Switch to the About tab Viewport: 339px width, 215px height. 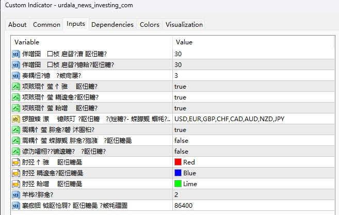18,25
